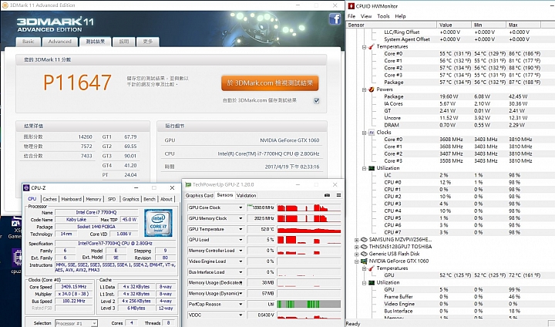Image resolution: width=555 pixels, height=327 pixels.
Task: Open the GPU Memory Clock sensor dropdown
Action: (x=240, y=218)
